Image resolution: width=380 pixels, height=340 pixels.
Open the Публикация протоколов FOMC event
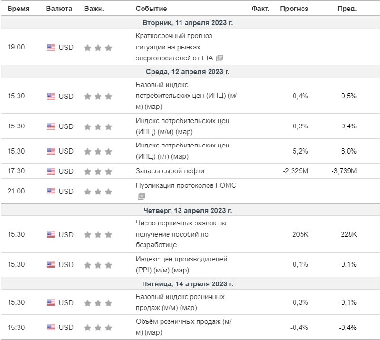(186, 185)
